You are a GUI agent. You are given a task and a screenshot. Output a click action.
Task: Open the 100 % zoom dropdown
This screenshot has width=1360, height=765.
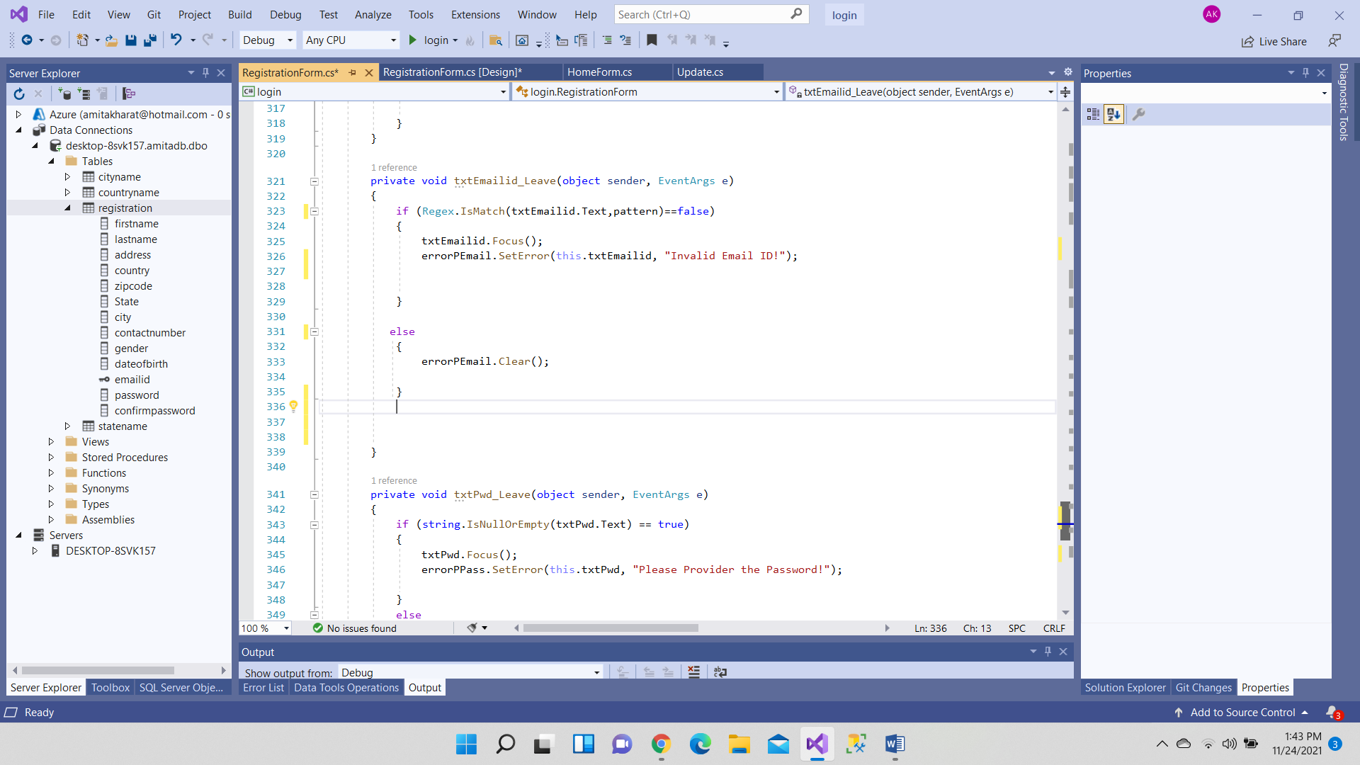click(266, 628)
